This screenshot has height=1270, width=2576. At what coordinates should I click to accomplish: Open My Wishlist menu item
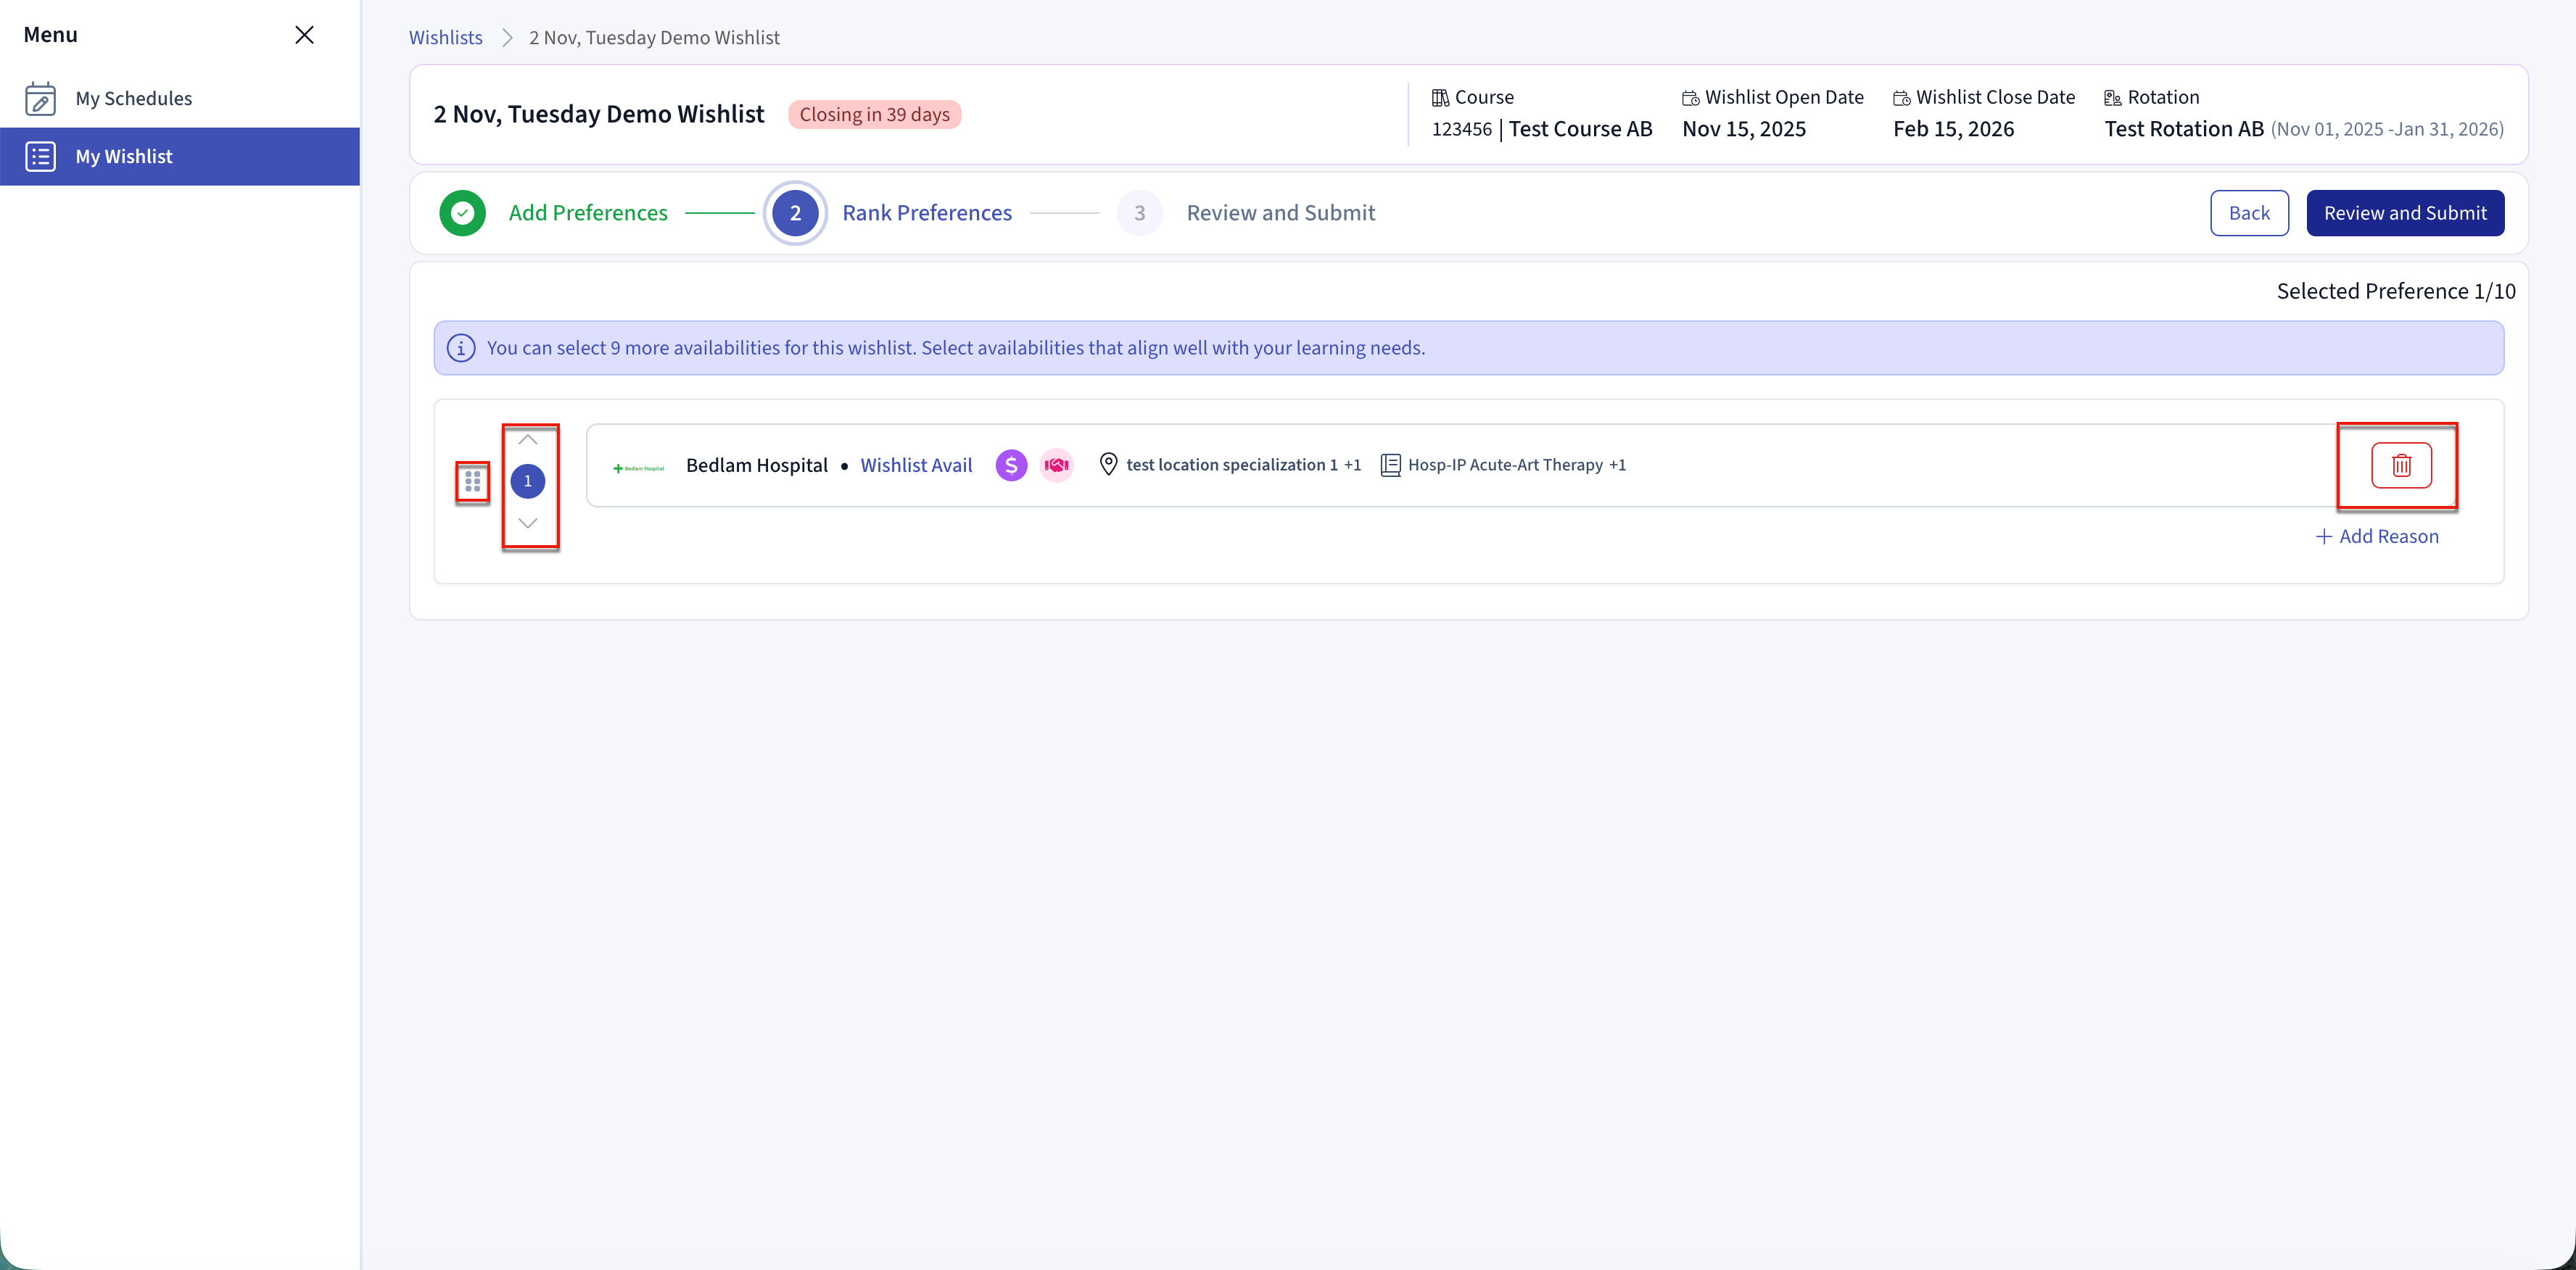pyautogui.click(x=124, y=157)
